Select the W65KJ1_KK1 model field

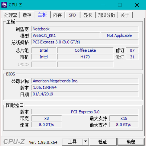(66, 35)
